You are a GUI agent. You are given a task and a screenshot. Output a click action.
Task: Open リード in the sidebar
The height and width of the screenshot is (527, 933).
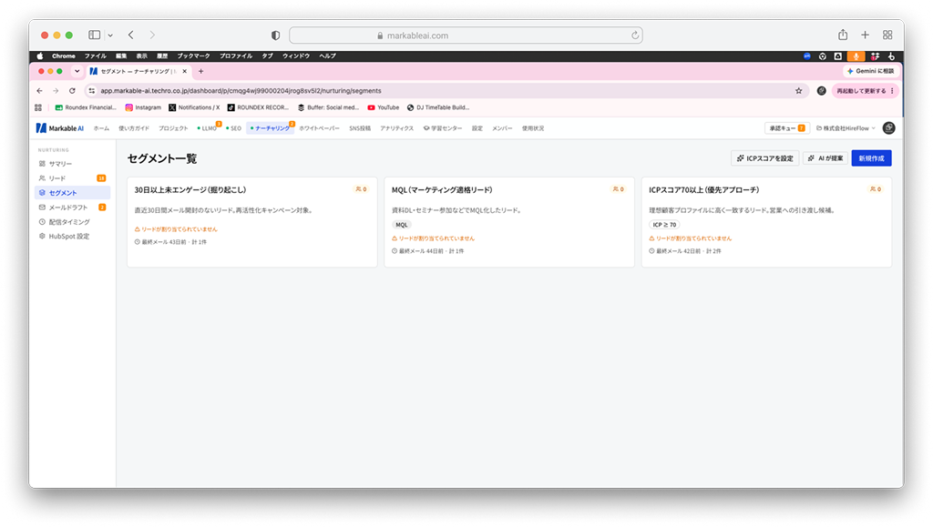[73, 178]
